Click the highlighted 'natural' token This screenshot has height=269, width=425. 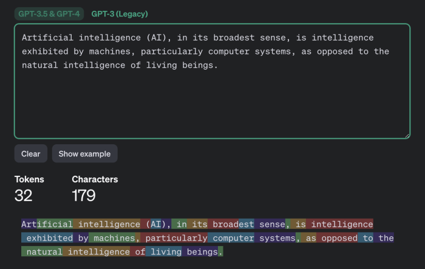tap(45, 252)
